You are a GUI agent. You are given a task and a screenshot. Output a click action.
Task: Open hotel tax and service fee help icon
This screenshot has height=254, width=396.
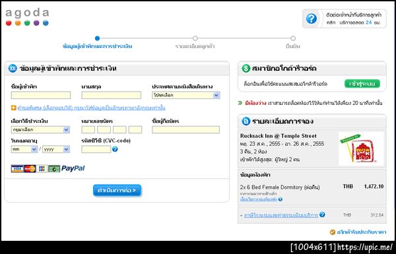click(x=322, y=214)
